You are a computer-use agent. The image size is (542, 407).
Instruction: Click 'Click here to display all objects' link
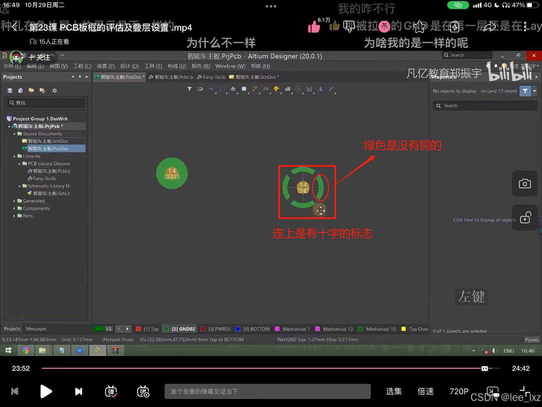[485, 220]
